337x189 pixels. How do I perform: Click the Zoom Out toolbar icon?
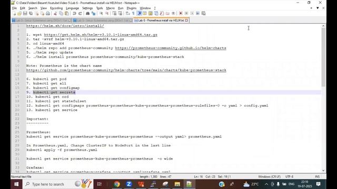click(106, 14)
